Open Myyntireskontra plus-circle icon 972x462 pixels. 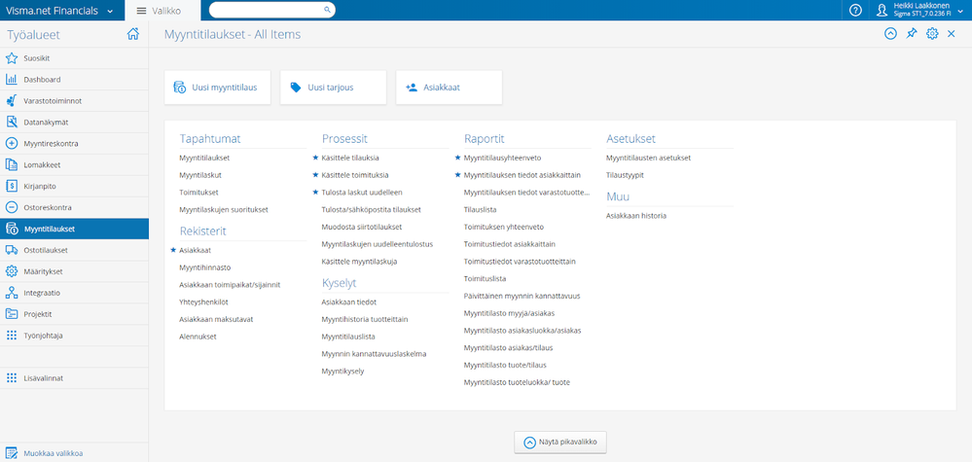click(11, 143)
